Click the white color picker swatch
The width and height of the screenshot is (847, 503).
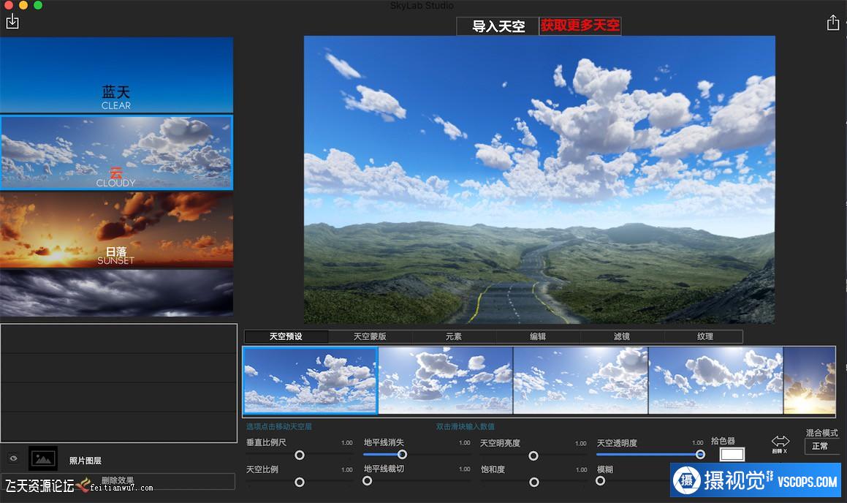(732, 455)
